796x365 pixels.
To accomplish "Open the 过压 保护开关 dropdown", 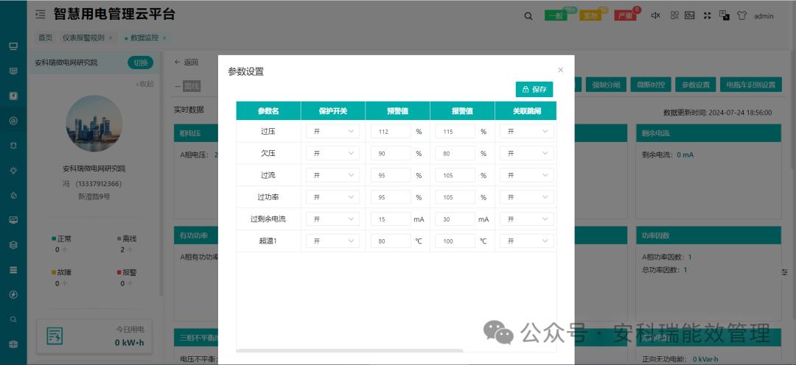I will coord(333,131).
